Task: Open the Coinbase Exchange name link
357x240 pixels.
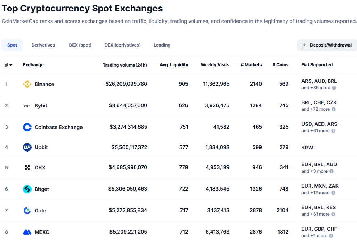Action: (58, 127)
